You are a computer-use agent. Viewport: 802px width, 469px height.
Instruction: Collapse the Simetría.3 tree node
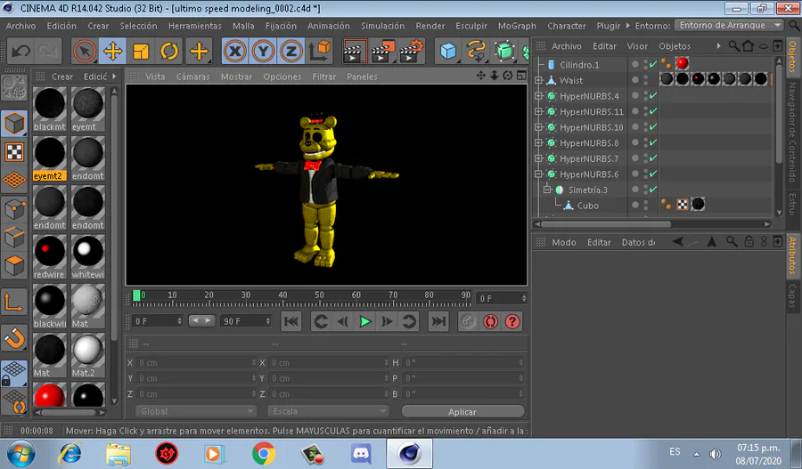547,190
